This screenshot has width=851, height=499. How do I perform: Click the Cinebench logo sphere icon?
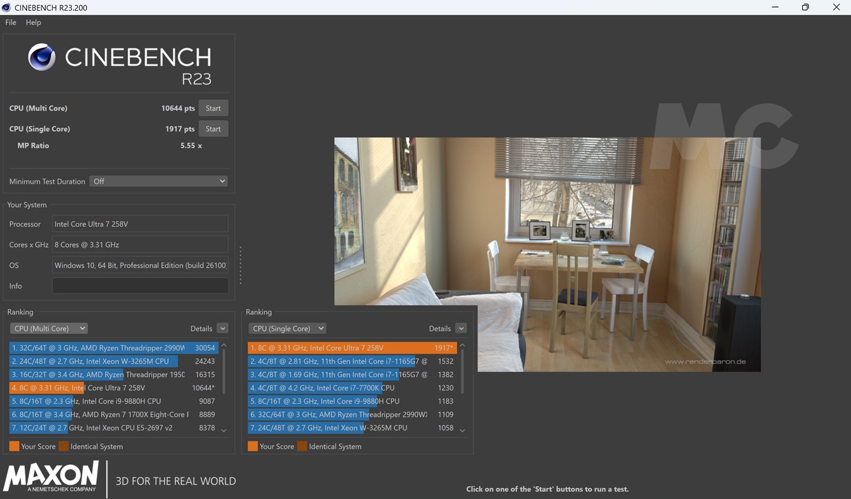[42, 57]
